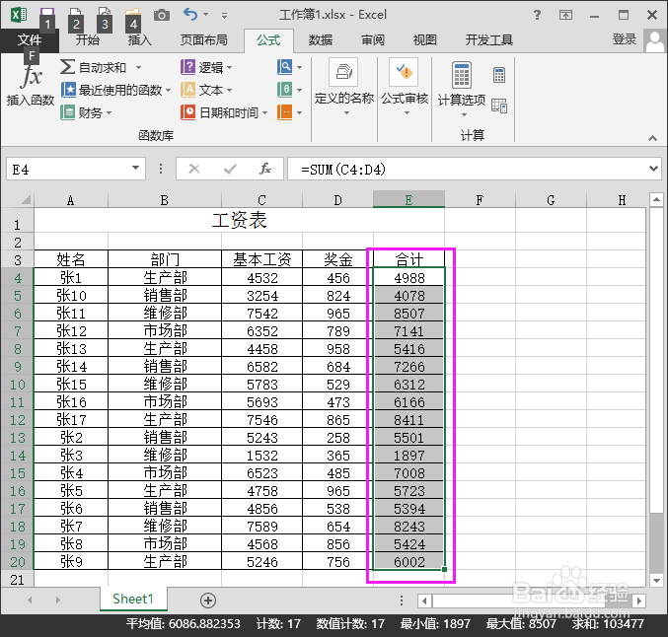Expand the formula bar chevron

coord(653,169)
